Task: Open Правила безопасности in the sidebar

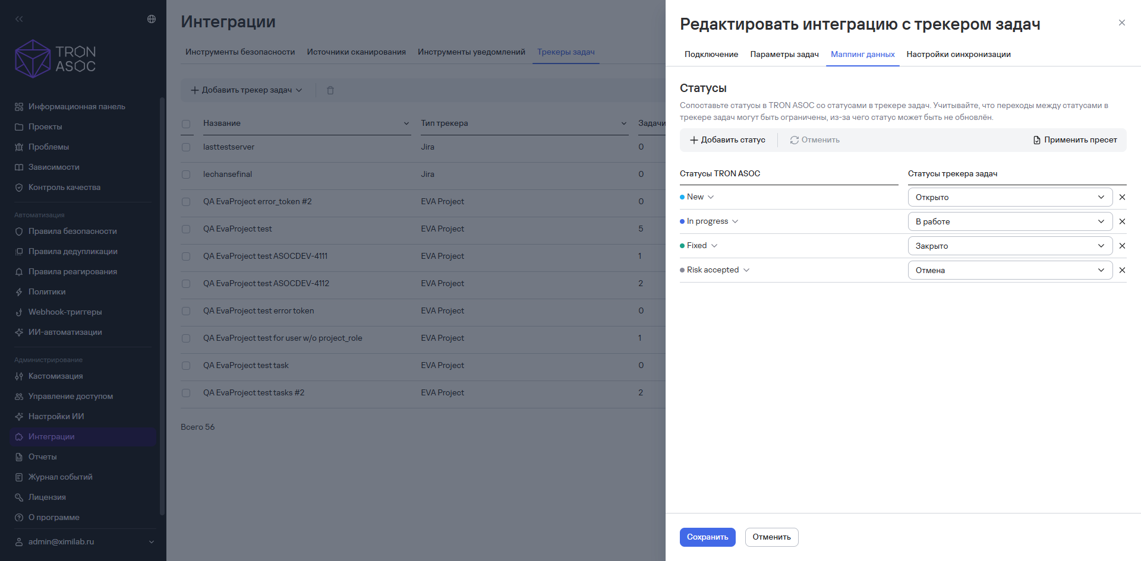Action: [x=73, y=232]
